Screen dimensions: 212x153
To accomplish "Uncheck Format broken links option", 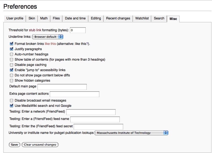I will tap(12, 44).
